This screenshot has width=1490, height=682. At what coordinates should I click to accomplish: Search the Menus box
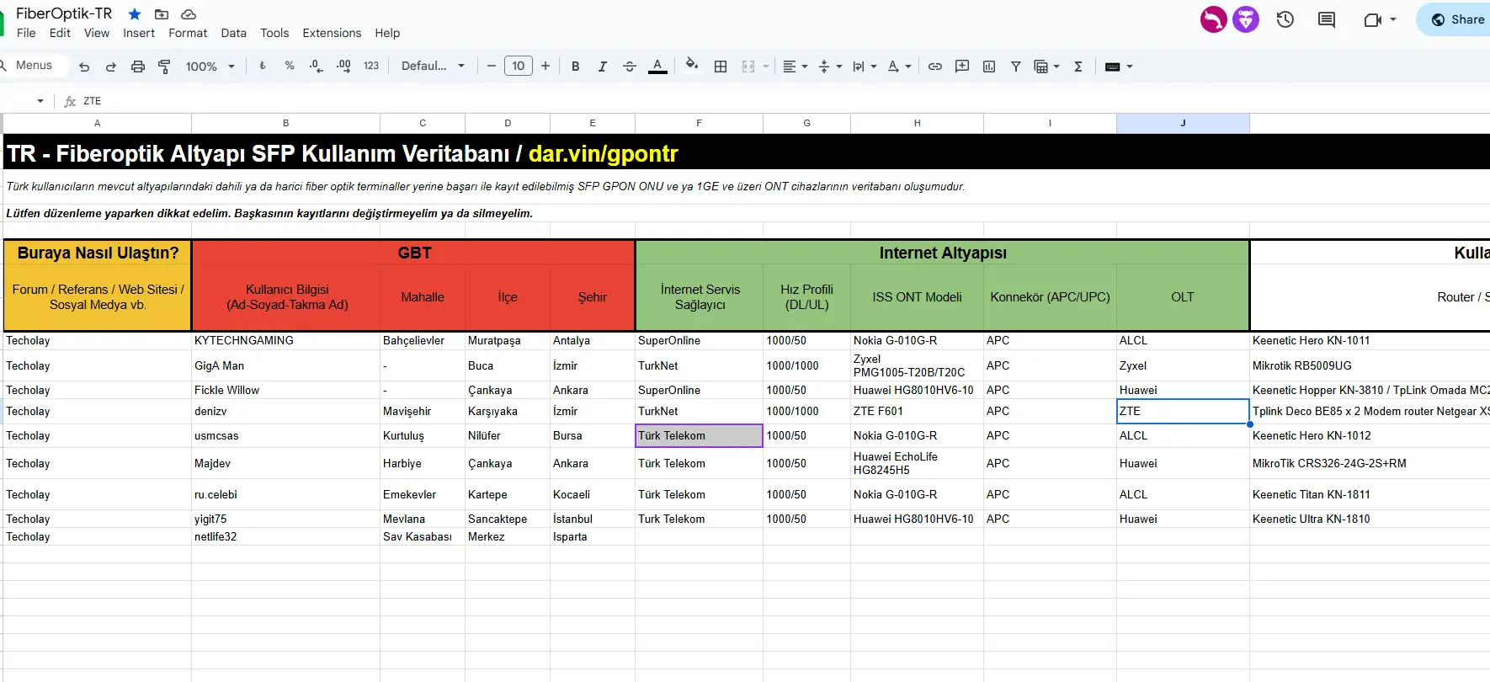click(x=33, y=66)
